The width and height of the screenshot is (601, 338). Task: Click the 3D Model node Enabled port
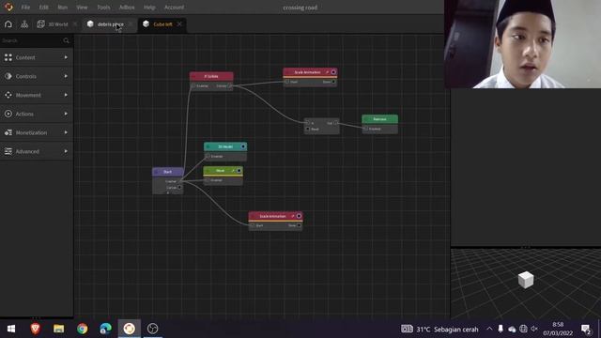pos(208,157)
